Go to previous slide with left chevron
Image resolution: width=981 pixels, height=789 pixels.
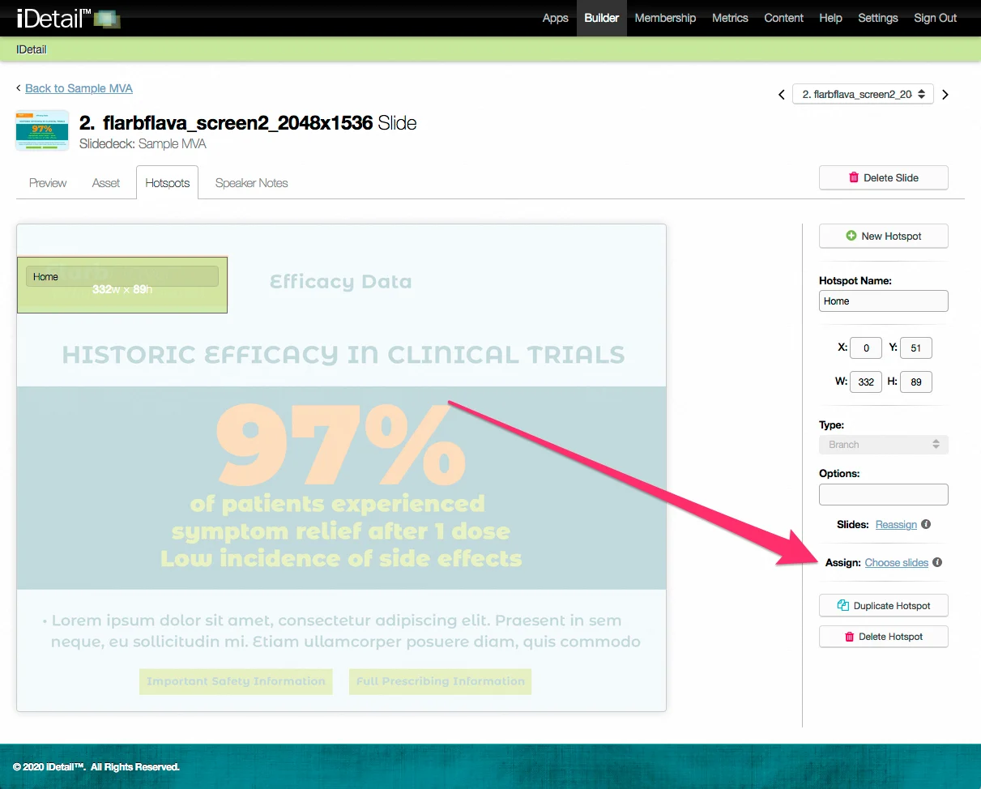click(782, 95)
